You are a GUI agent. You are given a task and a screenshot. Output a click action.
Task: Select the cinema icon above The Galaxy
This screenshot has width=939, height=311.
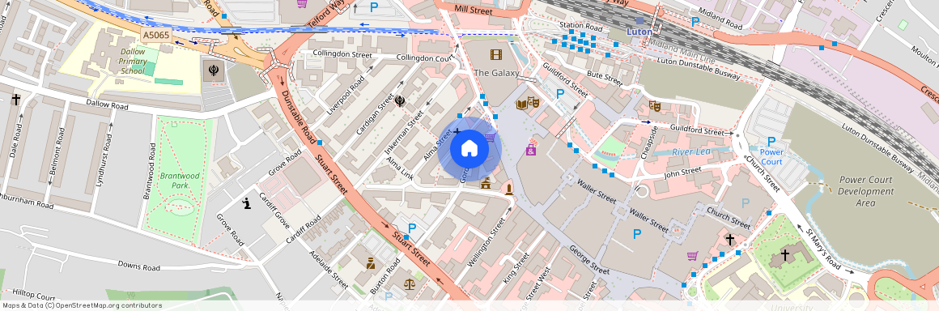[496, 55]
